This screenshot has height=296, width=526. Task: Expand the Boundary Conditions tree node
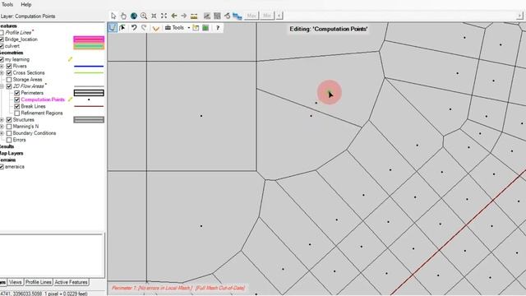tap(2, 133)
